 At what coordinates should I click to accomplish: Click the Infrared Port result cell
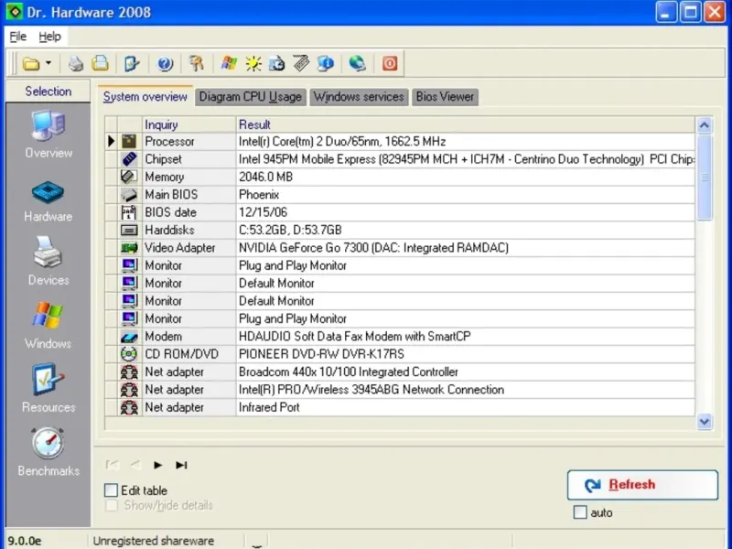pyautogui.click(x=466, y=407)
